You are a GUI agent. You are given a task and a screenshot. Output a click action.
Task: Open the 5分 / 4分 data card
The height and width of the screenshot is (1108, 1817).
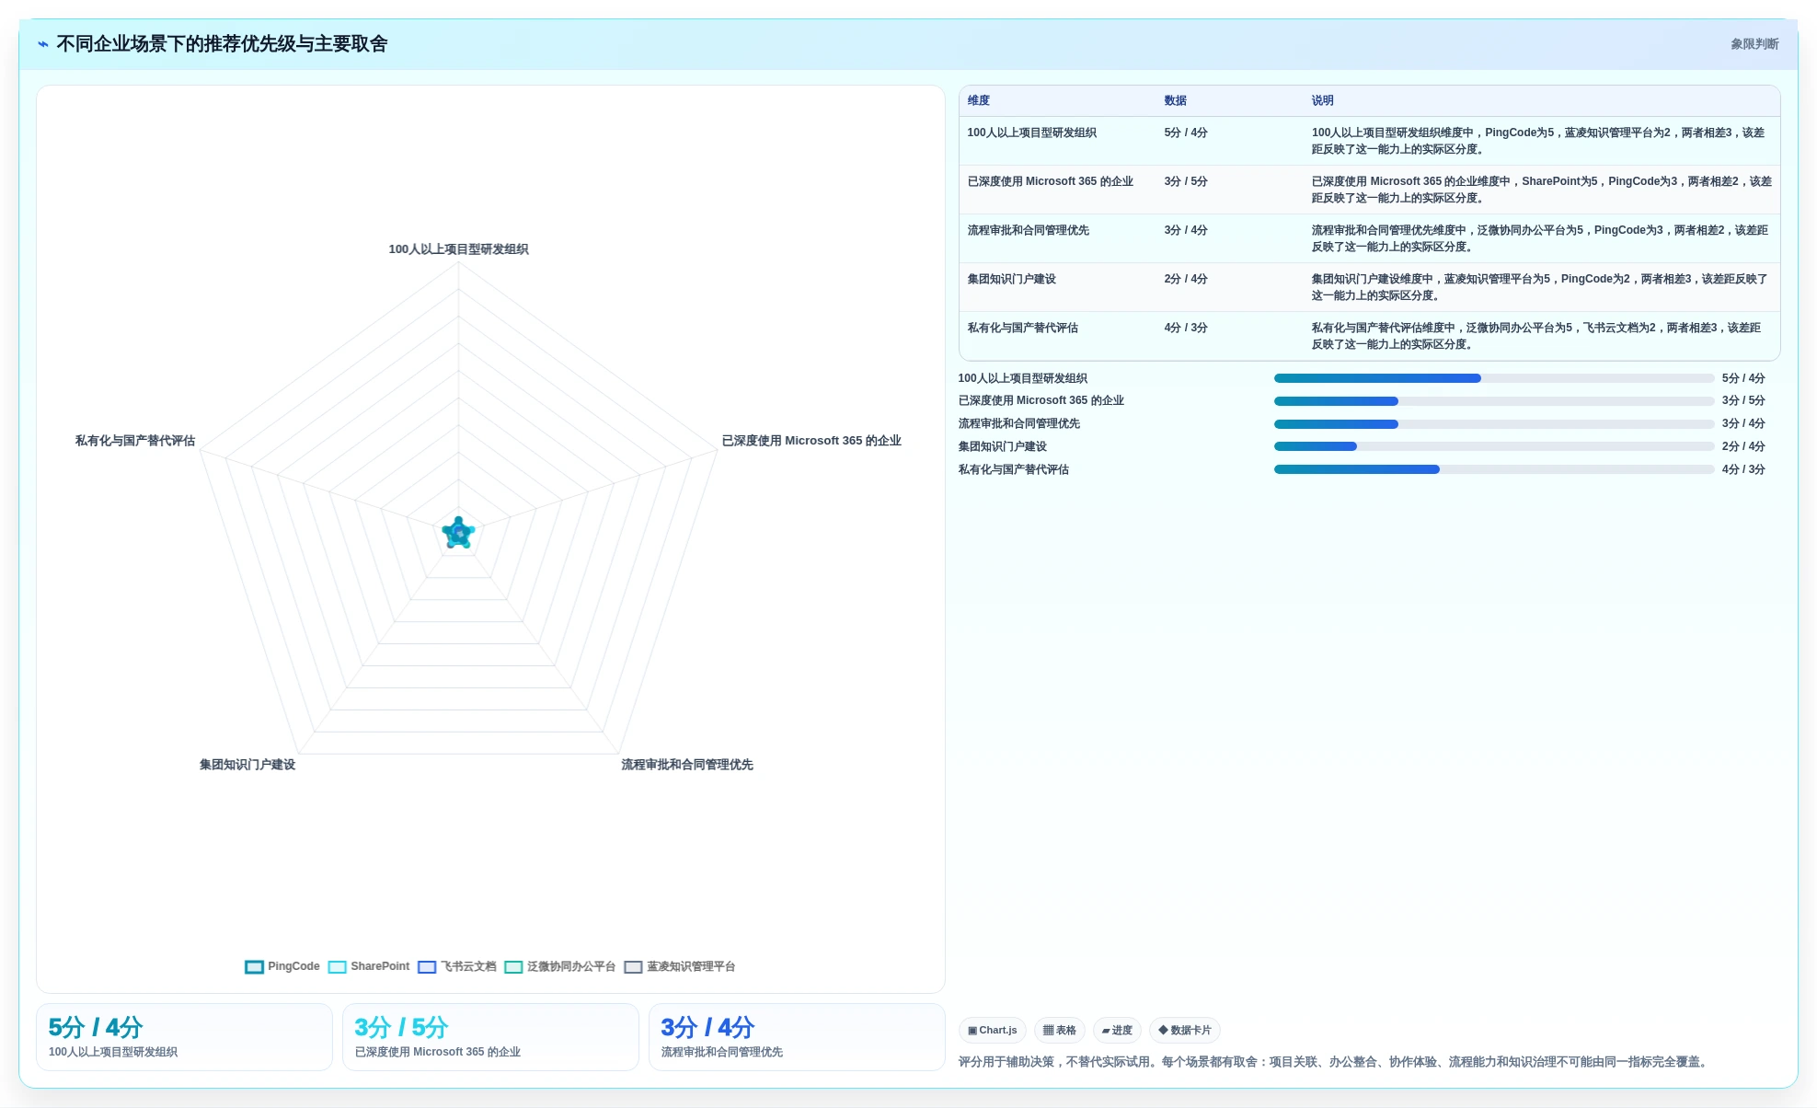184,1037
